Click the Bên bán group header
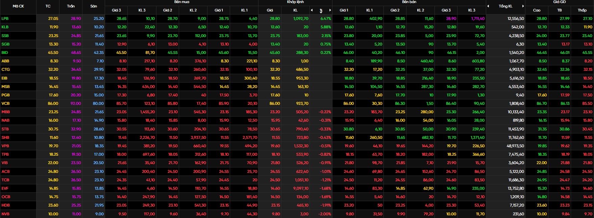 pyautogui.click(x=409, y=2)
